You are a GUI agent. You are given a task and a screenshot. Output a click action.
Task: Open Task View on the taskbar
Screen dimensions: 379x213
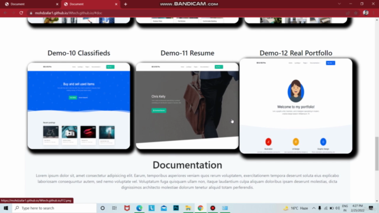coord(114,208)
